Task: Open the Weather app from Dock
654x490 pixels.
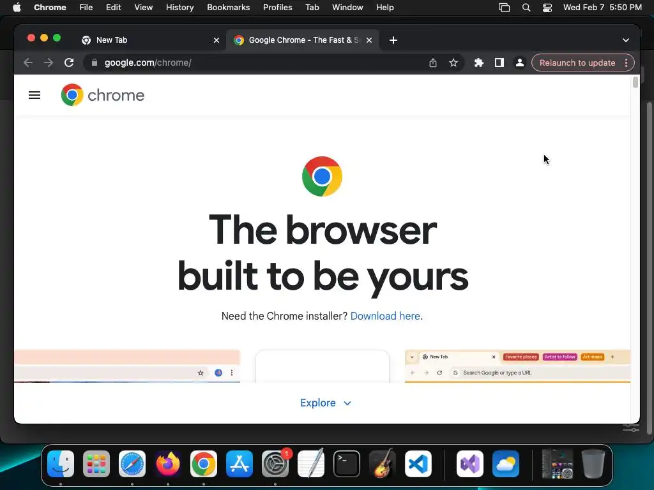Action: pos(506,464)
